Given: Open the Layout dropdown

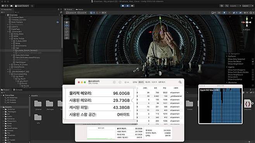Looking at the screenshot, I should [x=248, y=6].
